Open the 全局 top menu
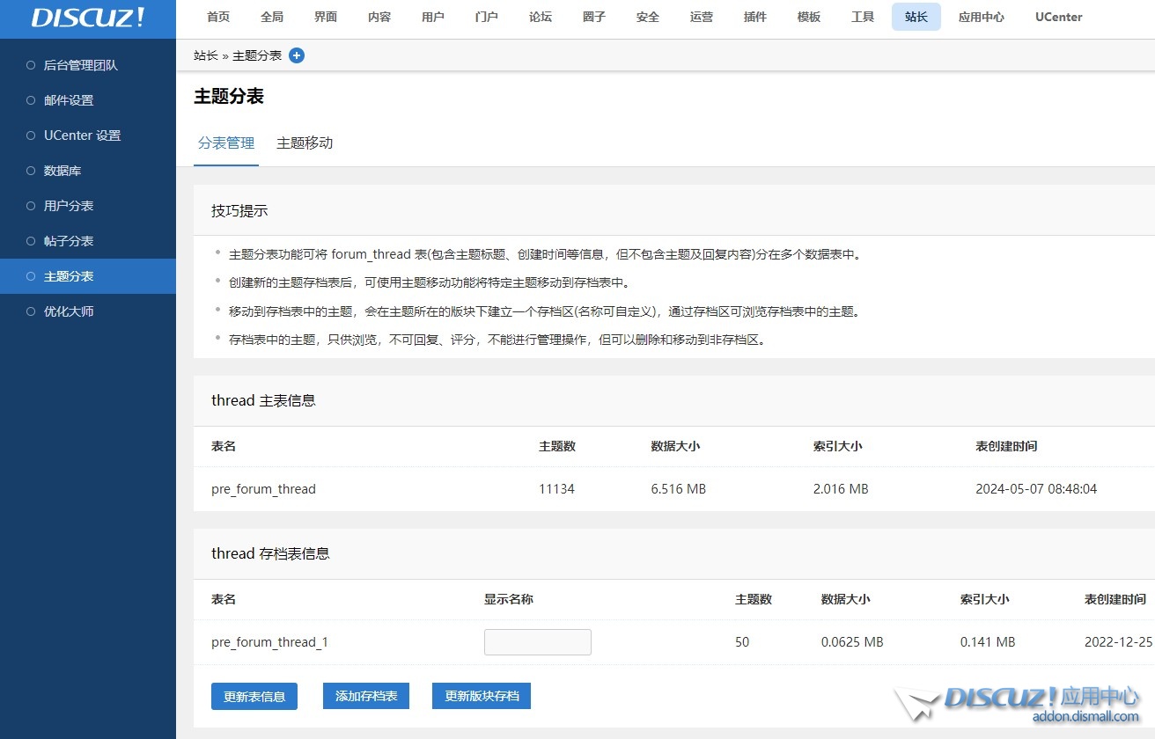1155x739 pixels. tap(272, 17)
